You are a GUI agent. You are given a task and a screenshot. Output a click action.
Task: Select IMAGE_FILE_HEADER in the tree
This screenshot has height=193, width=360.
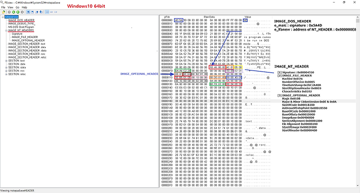tap(25, 37)
